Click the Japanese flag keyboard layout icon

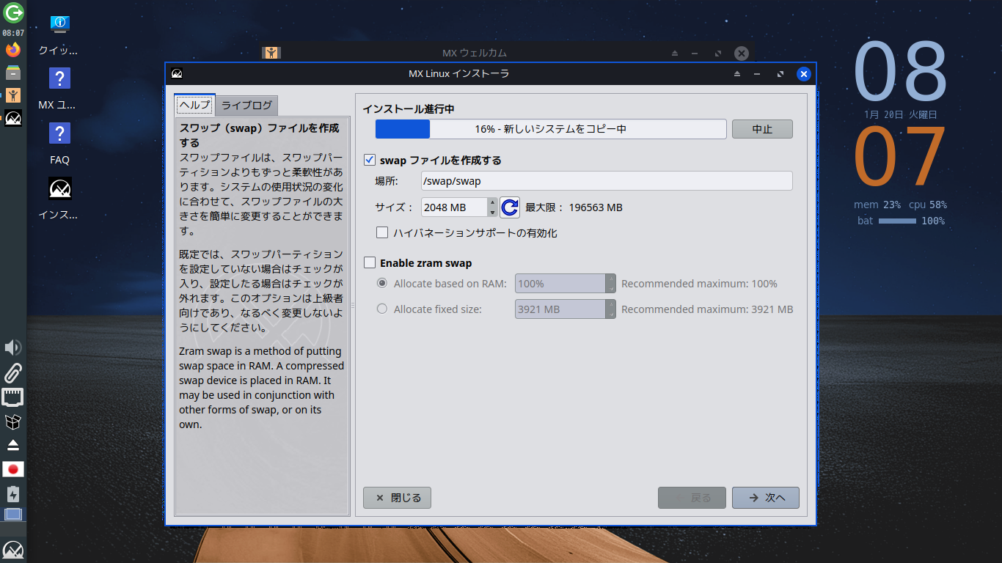13,469
